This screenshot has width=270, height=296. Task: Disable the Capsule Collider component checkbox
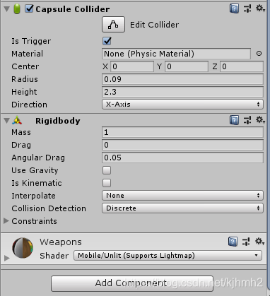coord(29,8)
